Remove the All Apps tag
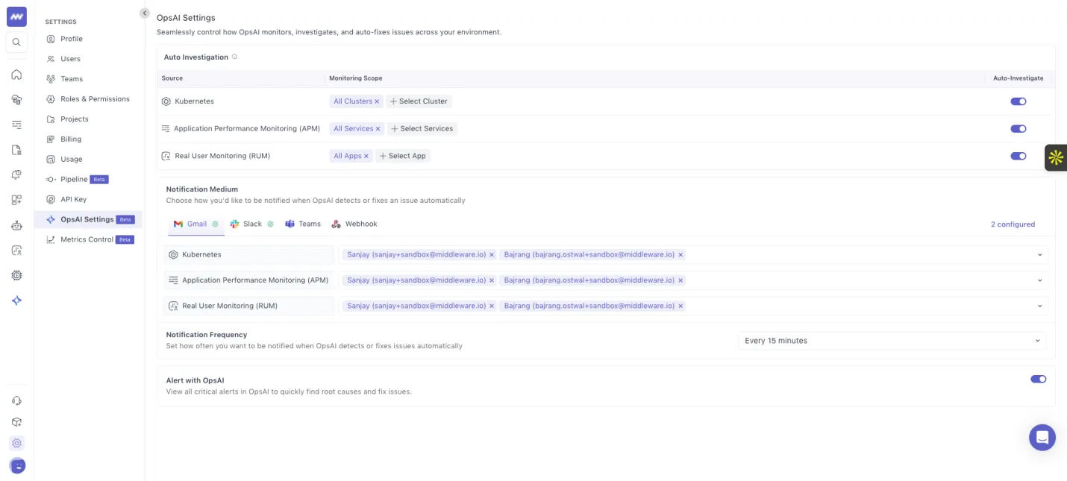The height and width of the screenshot is (481, 1067). point(366,157)
